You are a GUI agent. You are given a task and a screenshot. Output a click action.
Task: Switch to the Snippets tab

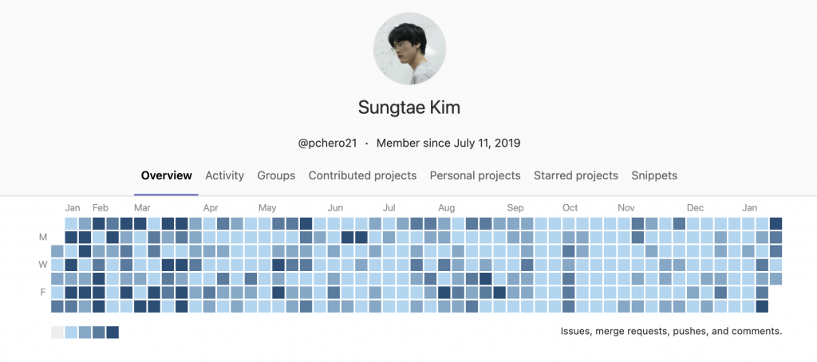point(654,175)
